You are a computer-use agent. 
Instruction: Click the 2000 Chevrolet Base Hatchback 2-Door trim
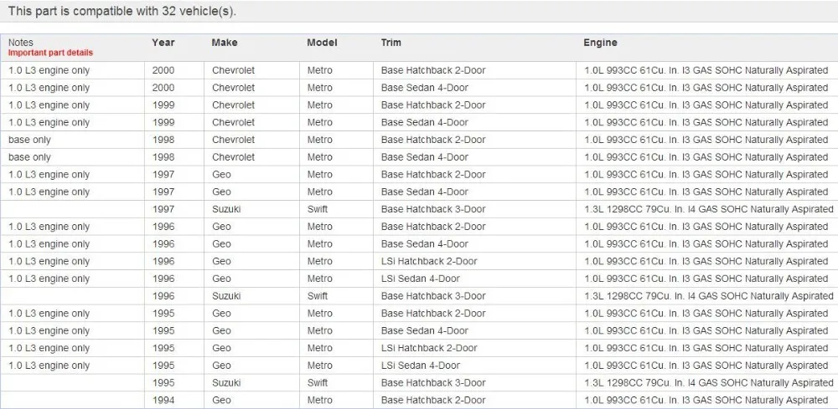click(433, 70)
